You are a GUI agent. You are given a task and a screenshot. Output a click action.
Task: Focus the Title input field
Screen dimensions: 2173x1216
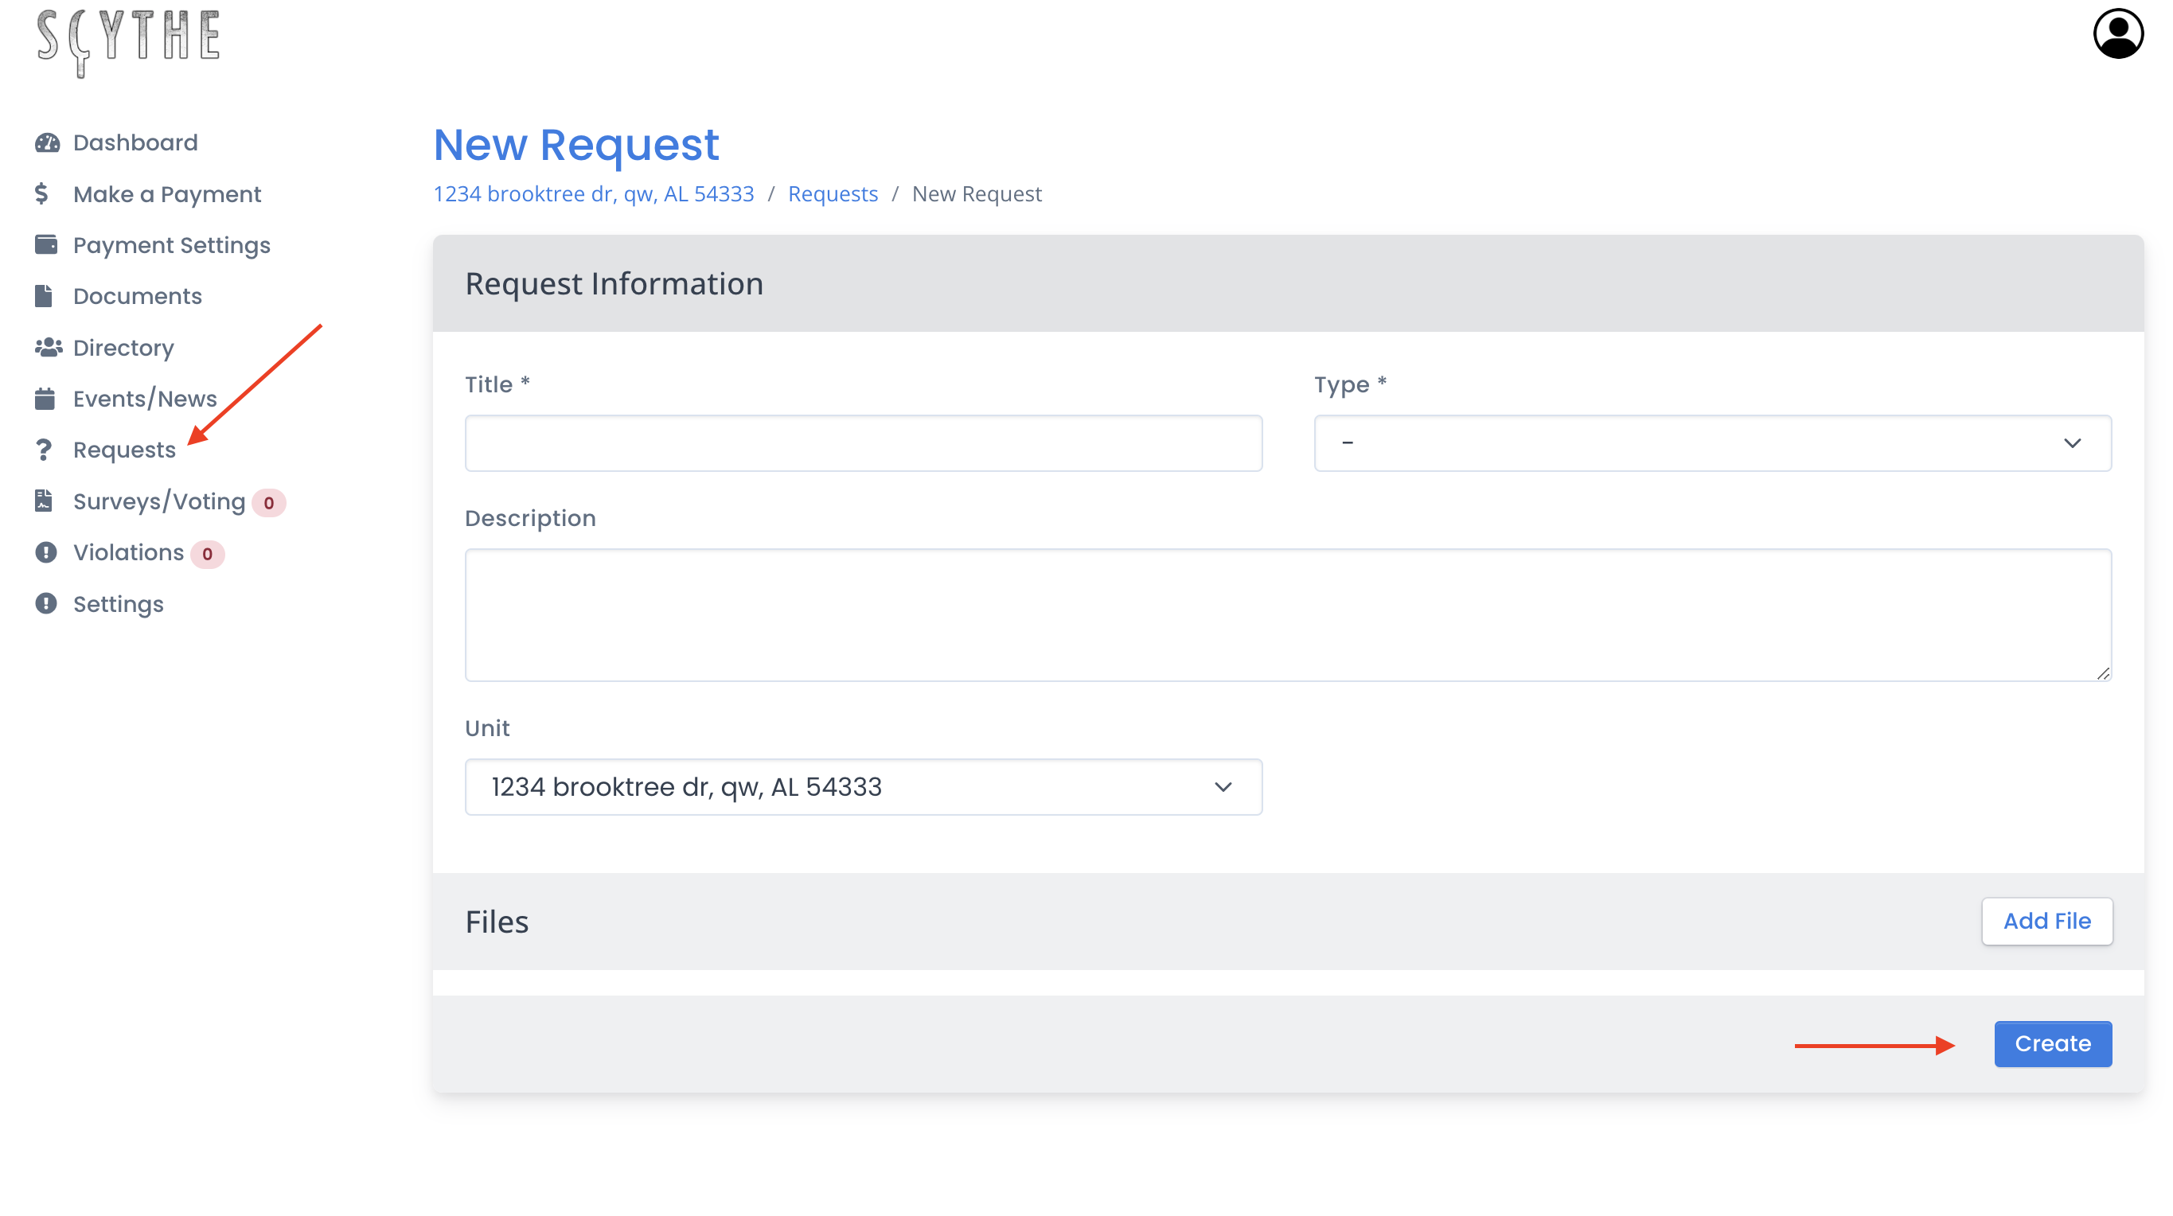(864, 442)
